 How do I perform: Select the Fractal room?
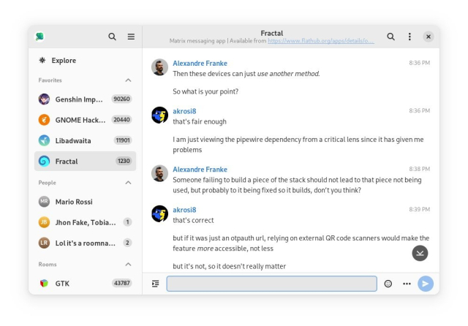pos(86,161)
